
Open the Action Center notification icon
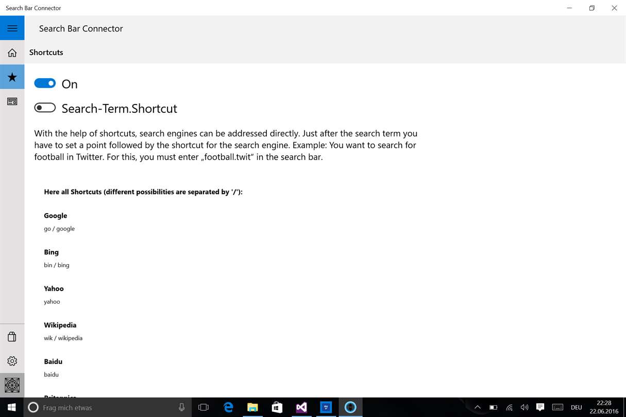point(540,407)
